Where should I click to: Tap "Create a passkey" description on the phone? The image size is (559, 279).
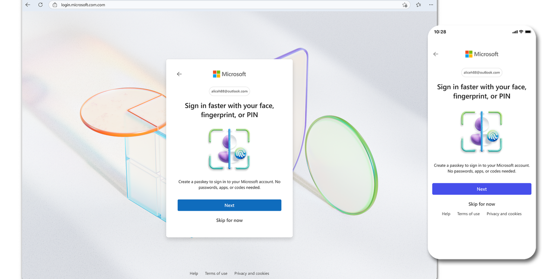(x=482, y=168)
